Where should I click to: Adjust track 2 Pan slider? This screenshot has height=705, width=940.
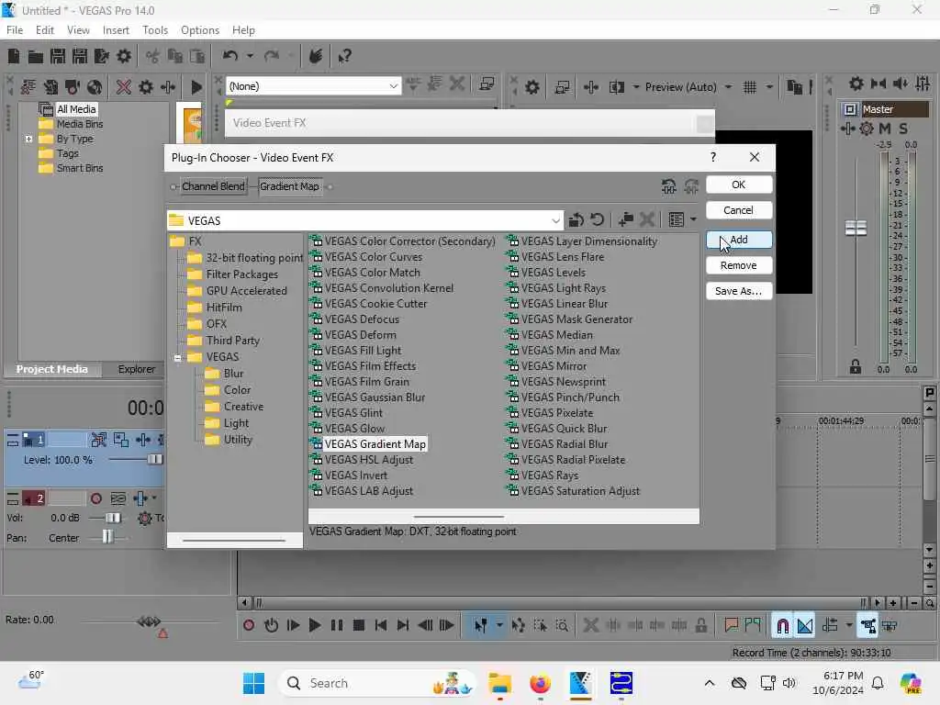coord(106,536)
